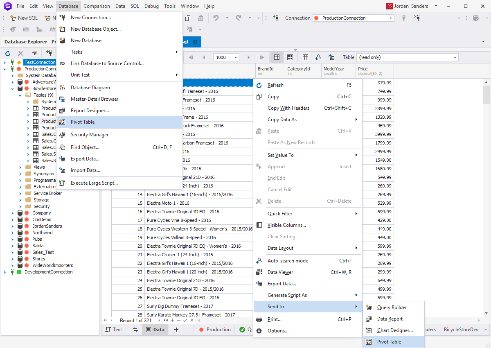491x348 pixels.
Task: Open the Comparison menu
Action: coord(97,6)
